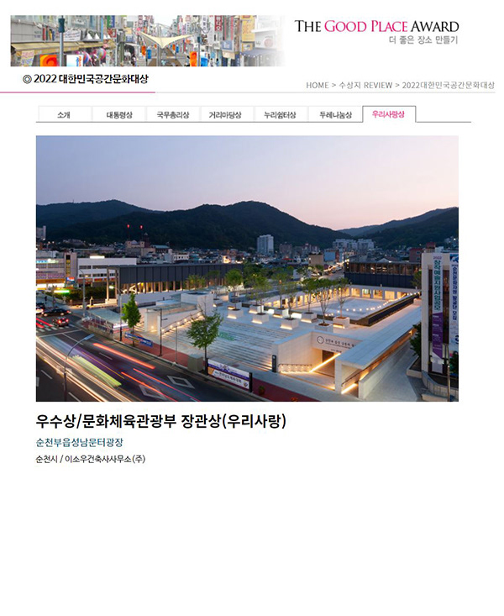Select the 국무총리상 tab
Screen dimensions: 504x616
[x=173, y=114]
